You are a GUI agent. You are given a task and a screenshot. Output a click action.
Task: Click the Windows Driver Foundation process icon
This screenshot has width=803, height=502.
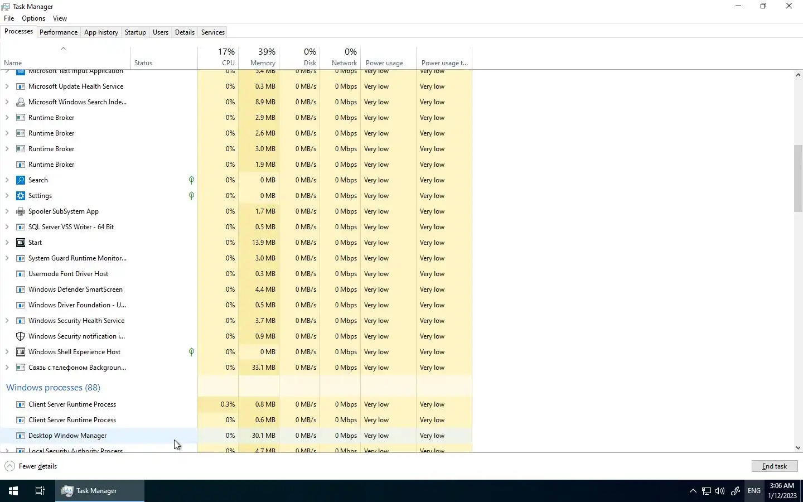coord(21,305)
